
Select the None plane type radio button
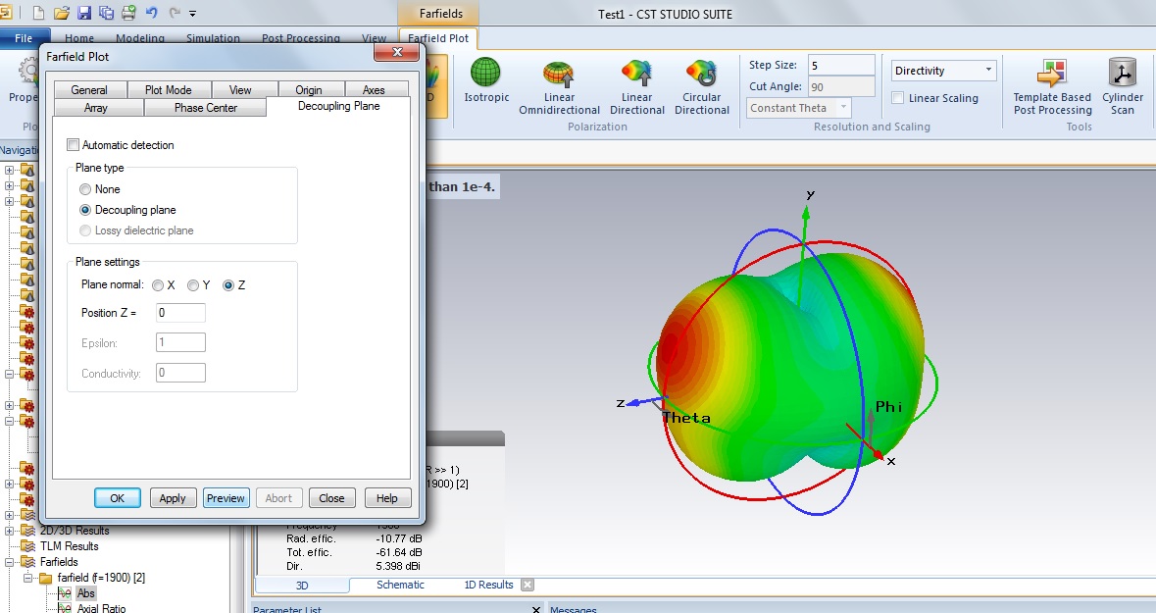tap(86, 189)
